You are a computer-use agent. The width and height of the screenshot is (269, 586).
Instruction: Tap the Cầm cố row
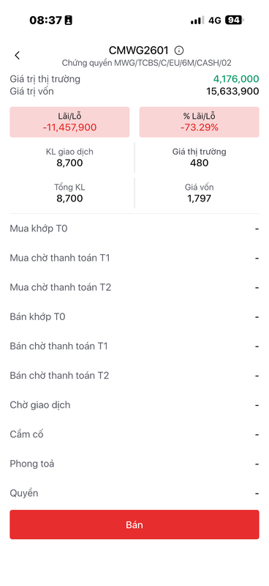point(134,434)
